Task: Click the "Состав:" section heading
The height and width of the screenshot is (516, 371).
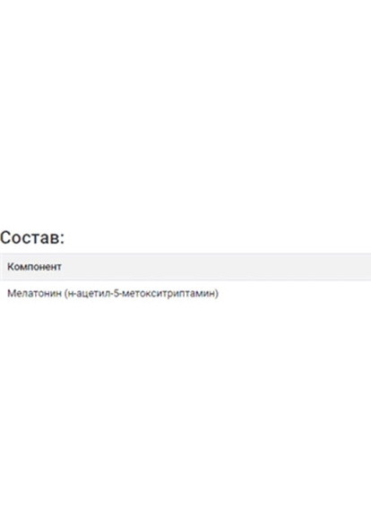Action: [32, 237]
